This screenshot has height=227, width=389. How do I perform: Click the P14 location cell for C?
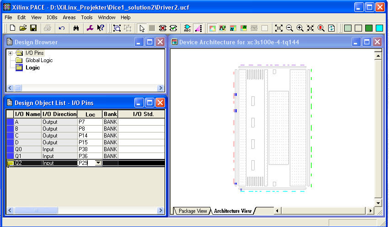90,136
